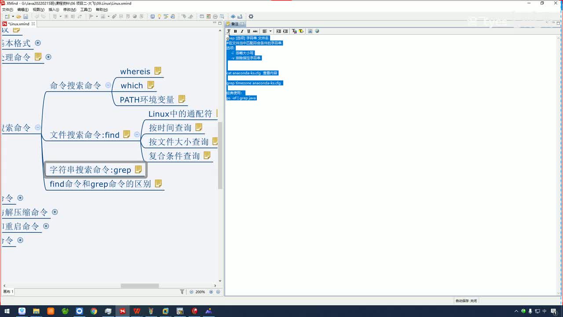Select the 备注 notes panel tab
The image size is (563, 317).
coord(235,24)
